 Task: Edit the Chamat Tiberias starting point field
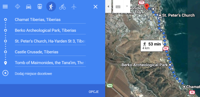pos(50,20)
